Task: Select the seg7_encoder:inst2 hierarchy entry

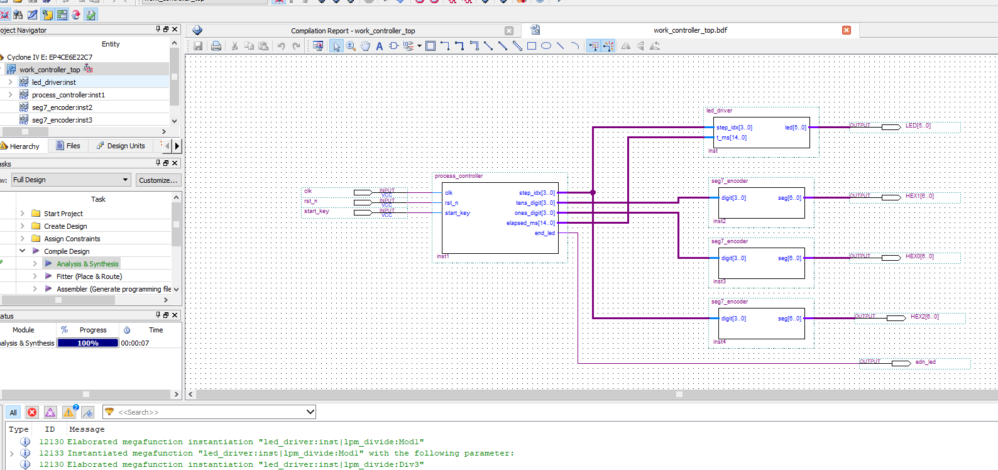Action: 62,107
